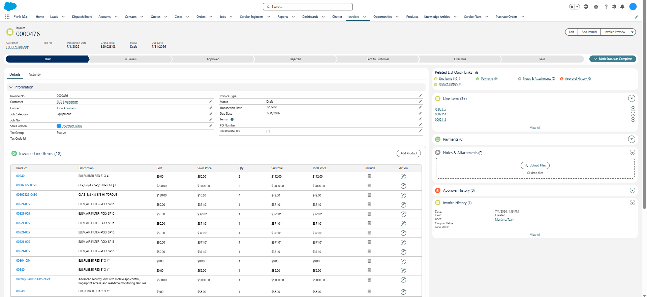
Task: Open the App Launcher grid icon
Action: (x=7, y=16)
